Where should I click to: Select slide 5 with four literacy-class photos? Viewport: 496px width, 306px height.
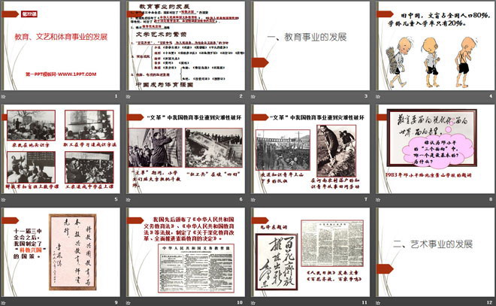(x=61, y=149)
